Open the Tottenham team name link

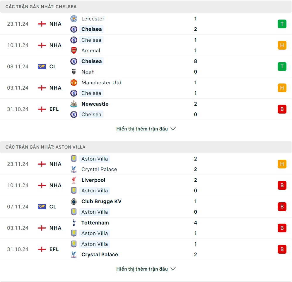click(95, 223)
